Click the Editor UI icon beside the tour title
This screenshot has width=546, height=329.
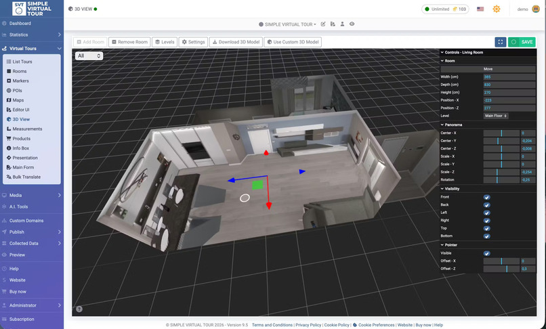[333, 24]
